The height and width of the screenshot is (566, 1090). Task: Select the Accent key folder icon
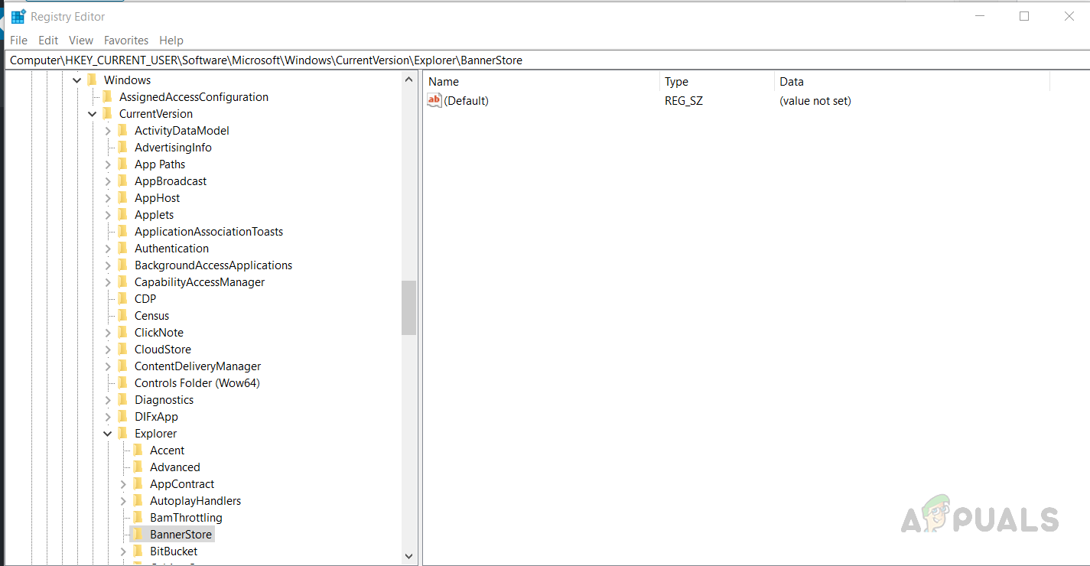click(x=138, y=450)
